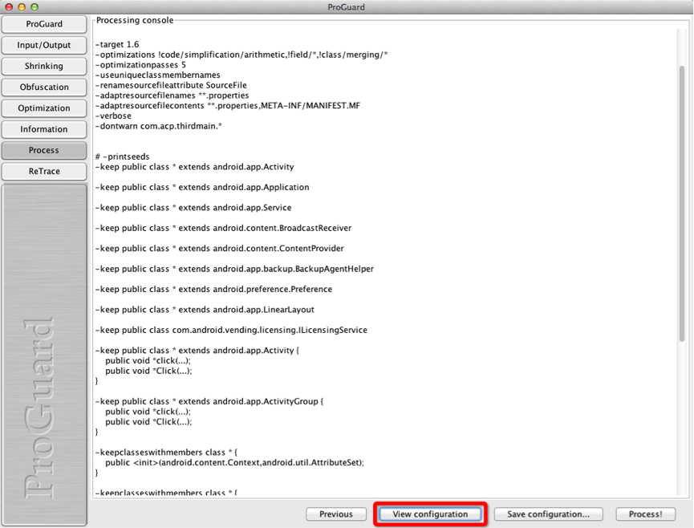This screenshot has width=694, height=528.
Task: Click the ActivityGroup keep rule line
Action: coord(209,401)
